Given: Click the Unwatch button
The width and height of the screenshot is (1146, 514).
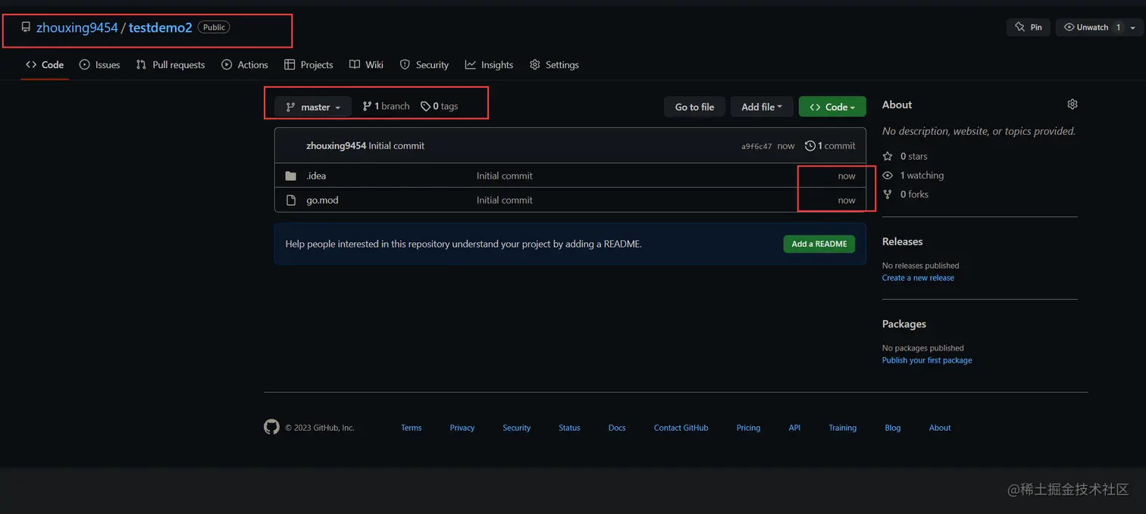Looking at the screenshot, I should click(1092, 27).
